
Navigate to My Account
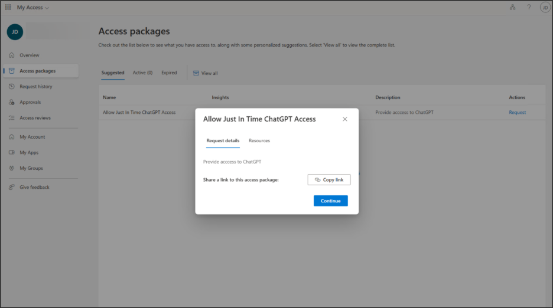(x=32, y=137)
